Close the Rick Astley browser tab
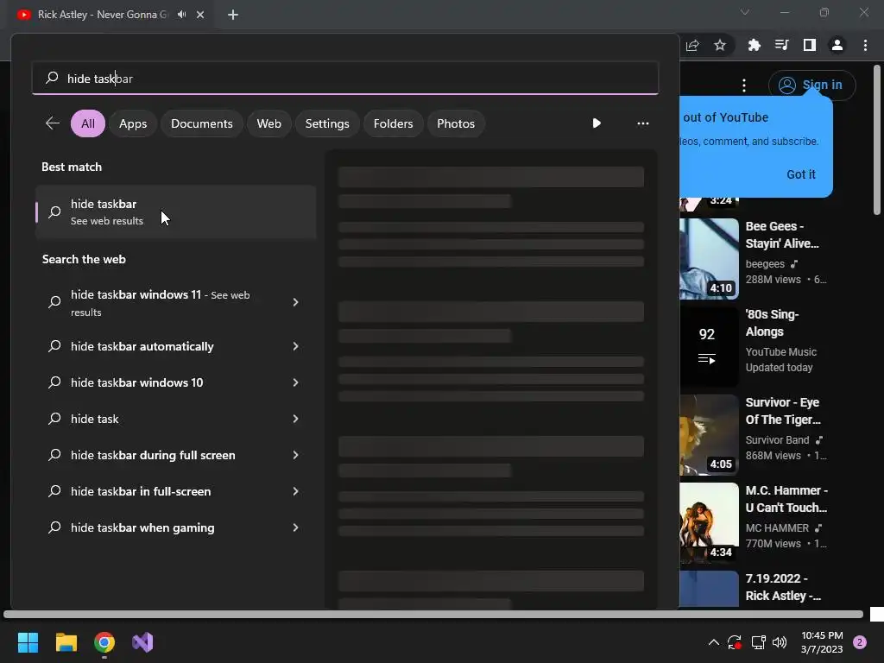 (200, 15)
